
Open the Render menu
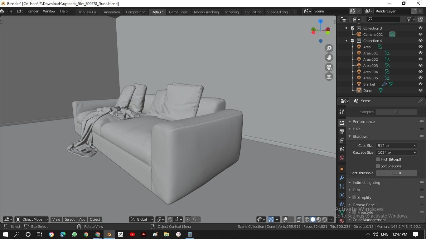pos(33,11)
